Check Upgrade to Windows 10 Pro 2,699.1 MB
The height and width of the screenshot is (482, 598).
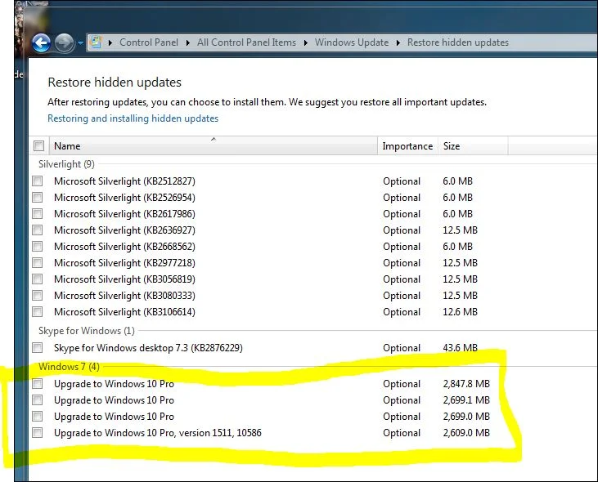(x=38, y=399)
